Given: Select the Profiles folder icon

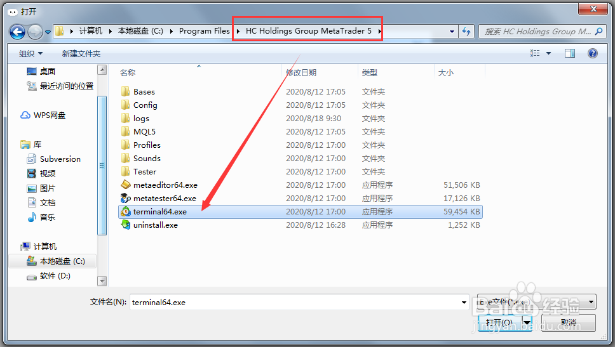Looking at the screenshot, I should (126, 145).
